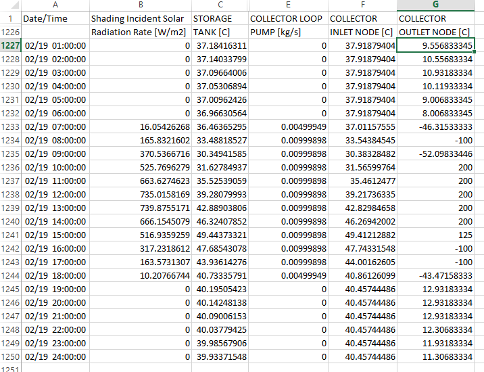Select radiation value 16.05426268
Screen dimensions: 484x372
pyautogui.click(x=141, y=126)
